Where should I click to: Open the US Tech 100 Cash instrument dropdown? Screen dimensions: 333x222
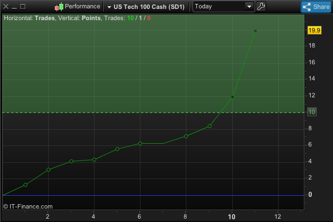146,7
